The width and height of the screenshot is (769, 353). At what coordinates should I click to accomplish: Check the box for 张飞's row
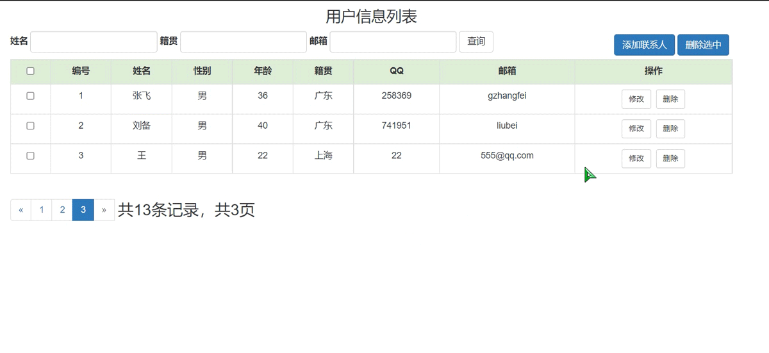(30, 95)
